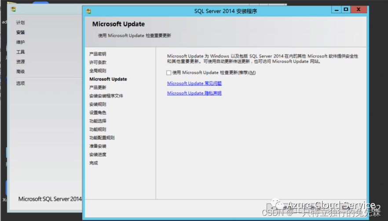The width and height of the screenshot is (388, 221).
Task: Maximize the SQL Server 2014 setup window
Action: click(x=346, y=10)
